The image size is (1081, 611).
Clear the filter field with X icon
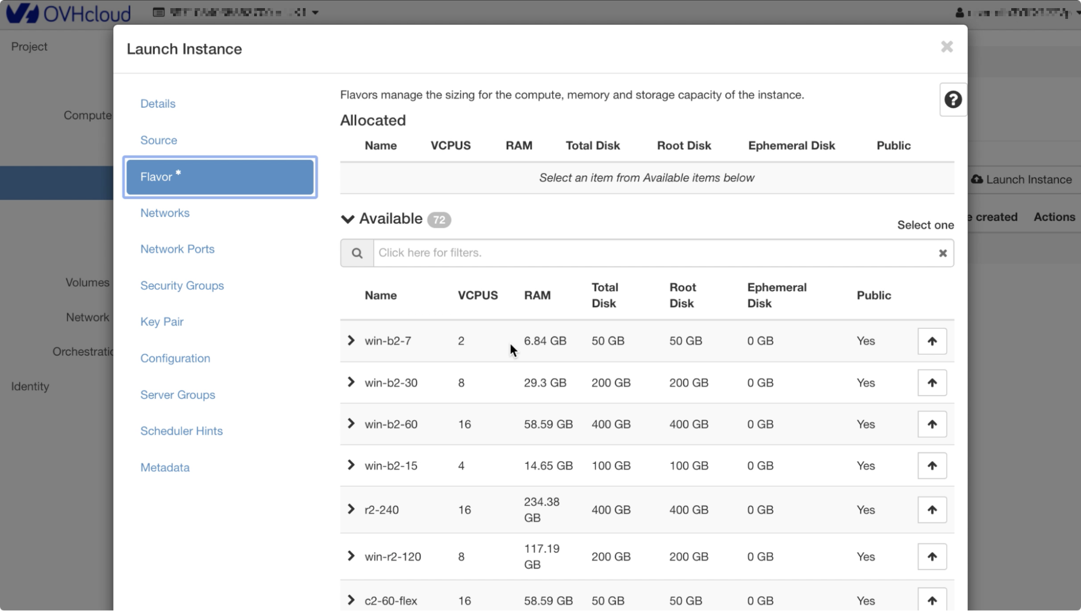pyautogui.click(x=943, y=253)
